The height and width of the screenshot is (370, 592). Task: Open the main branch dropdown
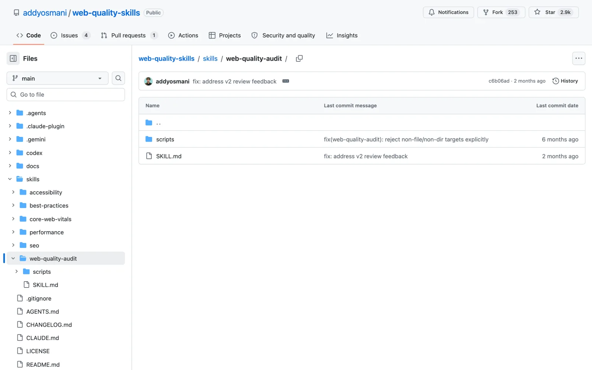click(x=57, y=78)
